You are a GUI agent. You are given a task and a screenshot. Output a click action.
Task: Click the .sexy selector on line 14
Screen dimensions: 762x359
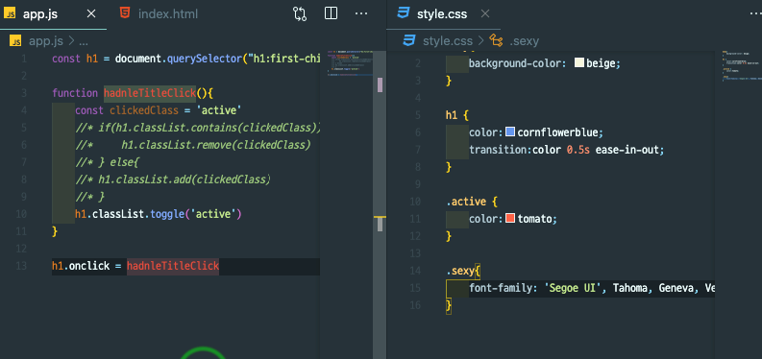click(x=459, y=271)
